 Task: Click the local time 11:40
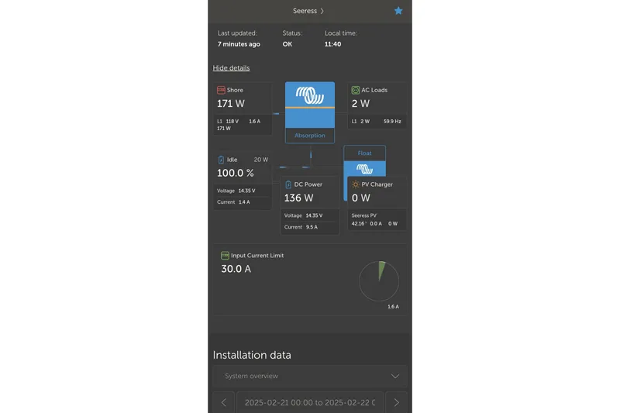[x=333, y=44]
